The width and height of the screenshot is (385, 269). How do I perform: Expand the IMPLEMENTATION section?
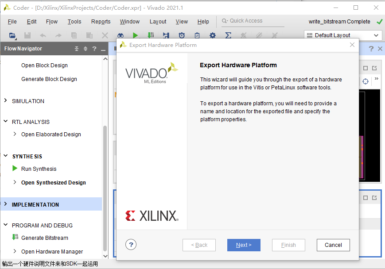(x=5, y=204)
